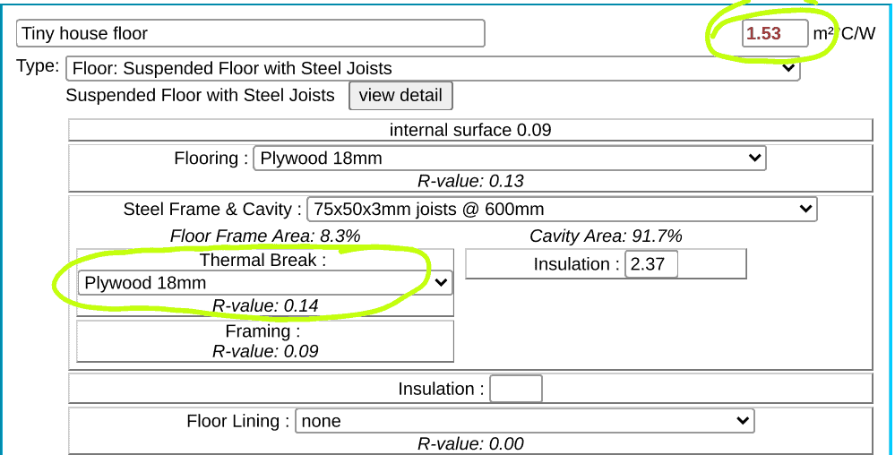The height and width of the screenshot is (455, 895).
Task: Click the Flooring "R-value: 0.13" text
Action: [x=470, y=181]
